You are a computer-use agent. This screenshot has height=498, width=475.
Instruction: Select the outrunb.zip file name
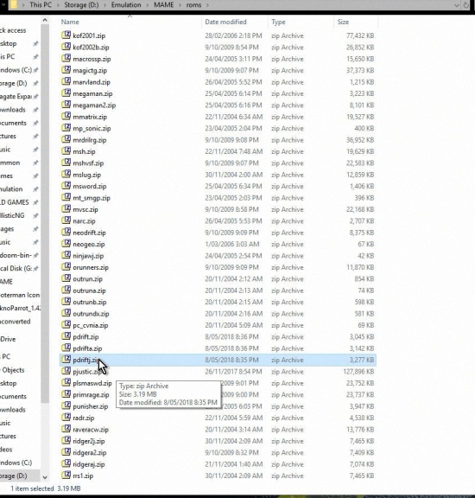tap(90, 302)
